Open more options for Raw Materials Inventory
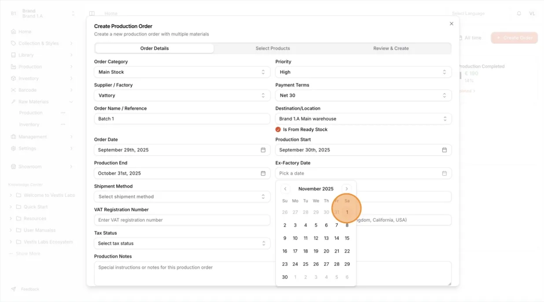This screenshot has height=302, width=544. pyautogui.click(x=63, y=125)
